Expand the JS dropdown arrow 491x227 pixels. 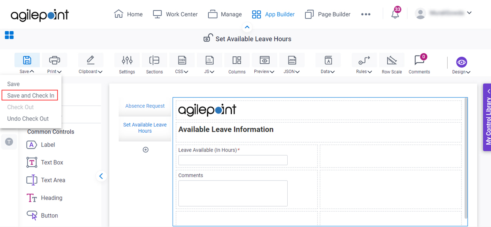[x=212, y=71]
